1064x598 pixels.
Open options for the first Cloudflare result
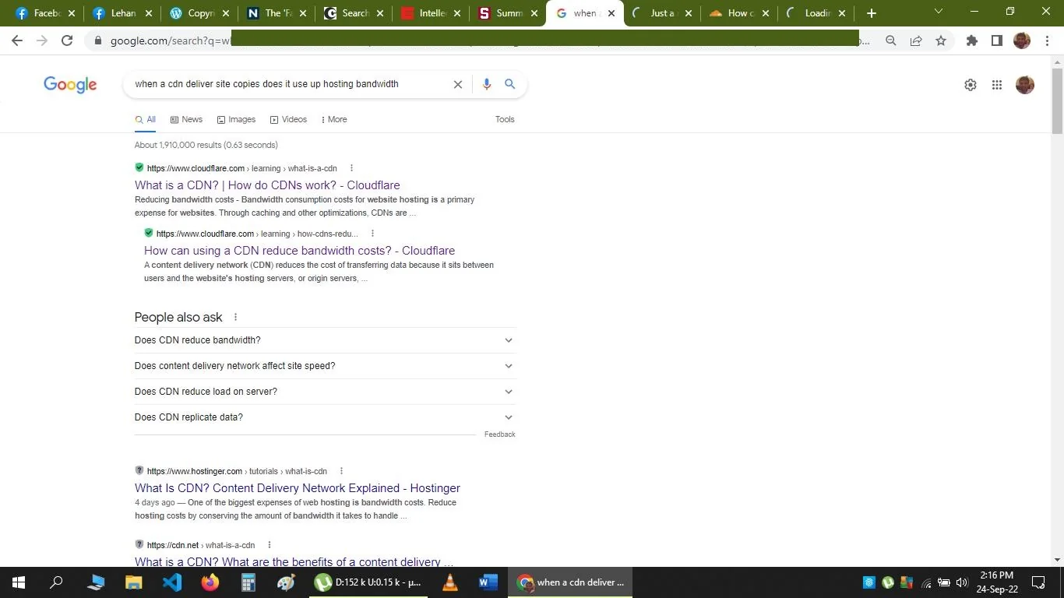(x=351, y=168)
